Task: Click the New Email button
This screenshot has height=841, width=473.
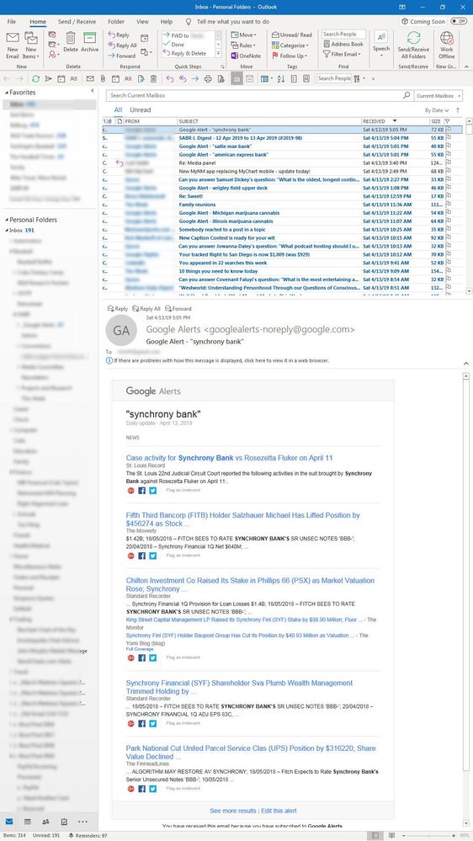Action: [x=13, y=45]
